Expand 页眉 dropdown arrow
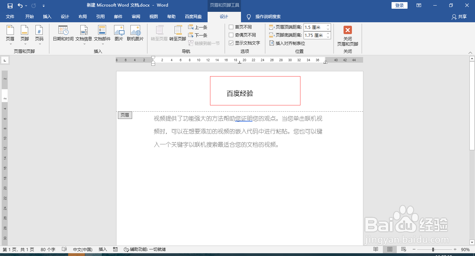Image resolution: width=475 pixels, height=256 pixels. [x=10, y=44]
